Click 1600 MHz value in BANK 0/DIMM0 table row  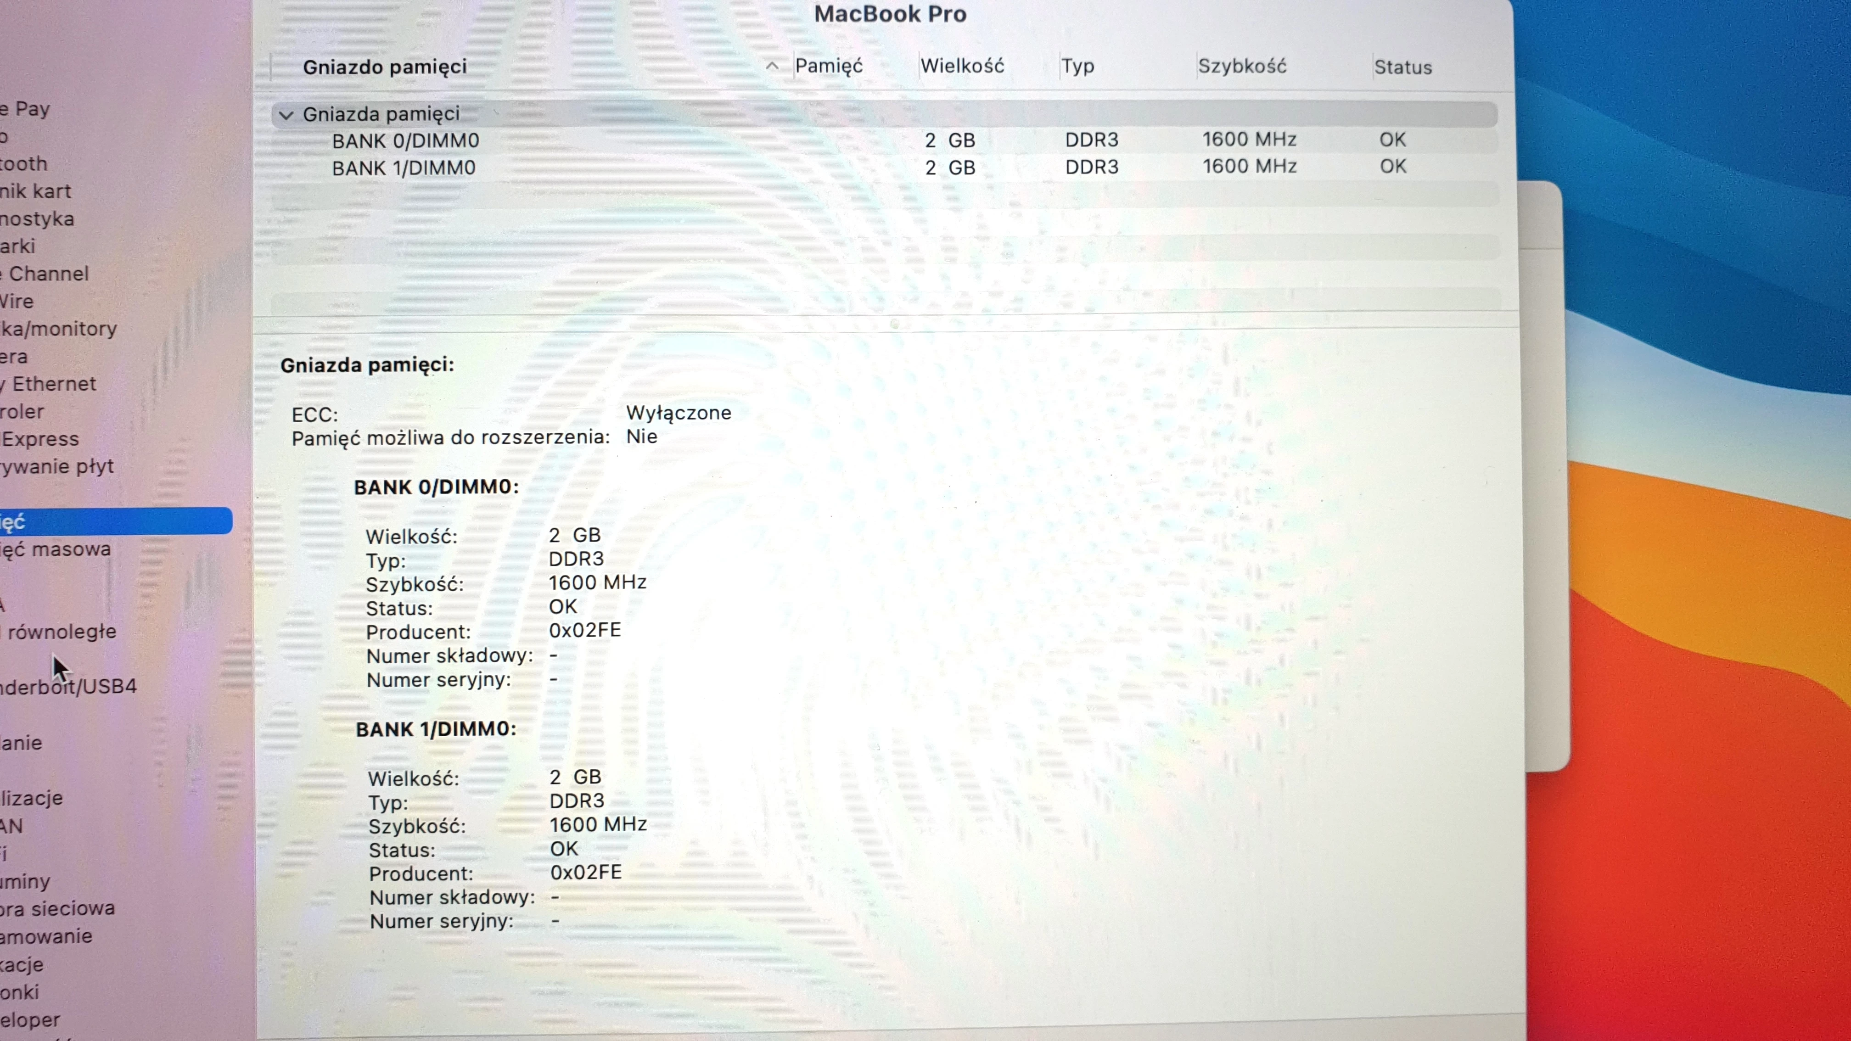click(x=1249, y=140)
